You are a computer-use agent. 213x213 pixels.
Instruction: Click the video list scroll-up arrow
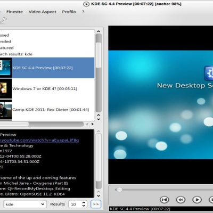[x=99, y=31]
